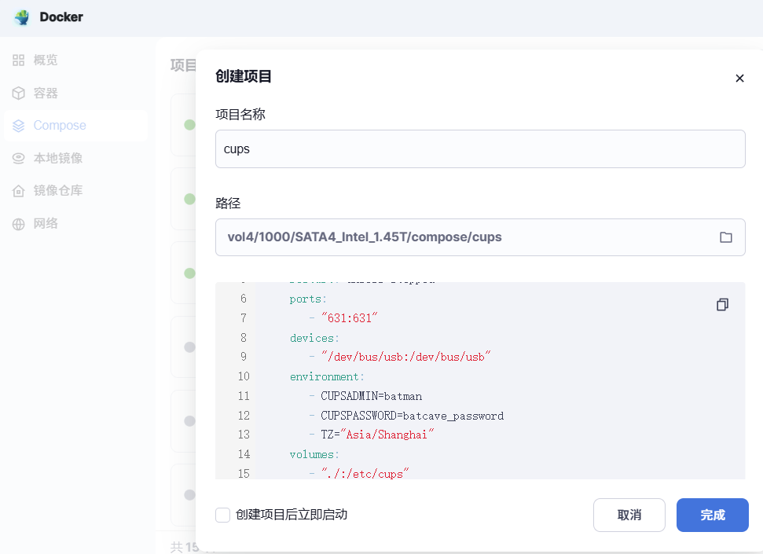Select the Compose sidebar item

75,126
